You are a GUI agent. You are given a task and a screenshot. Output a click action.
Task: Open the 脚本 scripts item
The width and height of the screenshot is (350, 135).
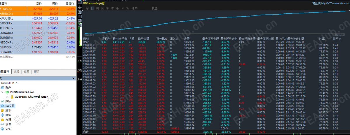click(x=6, y=110)
